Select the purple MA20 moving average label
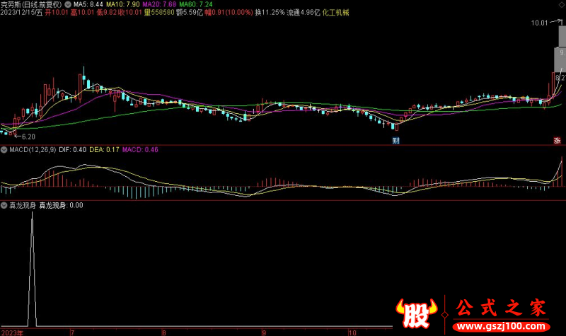The image size is (566, 336). pyautogui.click(x=158, y=4)
